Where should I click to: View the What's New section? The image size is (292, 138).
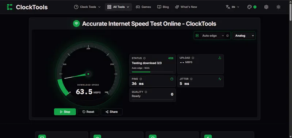tap(186, 7)
